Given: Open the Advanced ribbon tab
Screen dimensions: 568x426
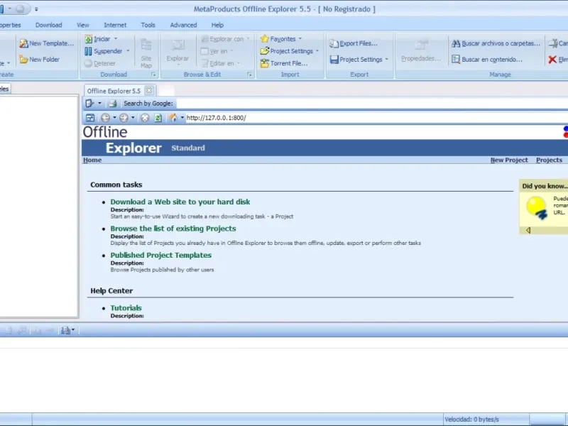Looking at the screenshot, I should [183, 25].
